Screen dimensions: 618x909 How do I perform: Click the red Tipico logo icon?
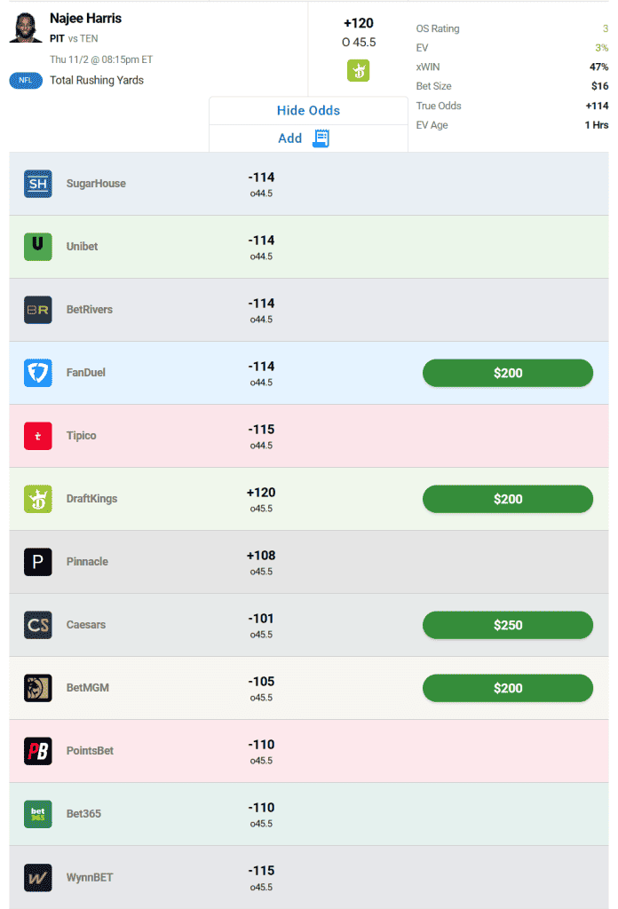pos(38,436)
